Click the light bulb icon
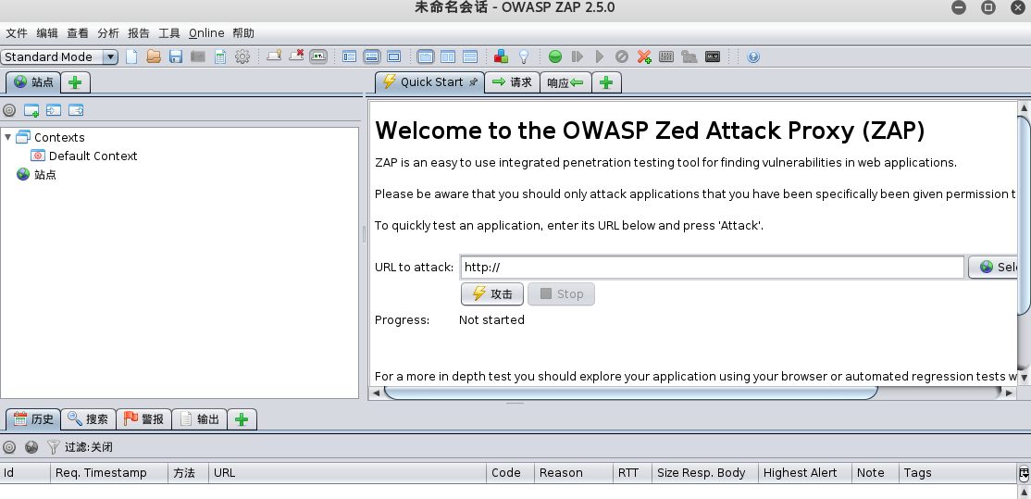Image resolution: width=1031 pixels, height=499 pixels. (524, 56)
